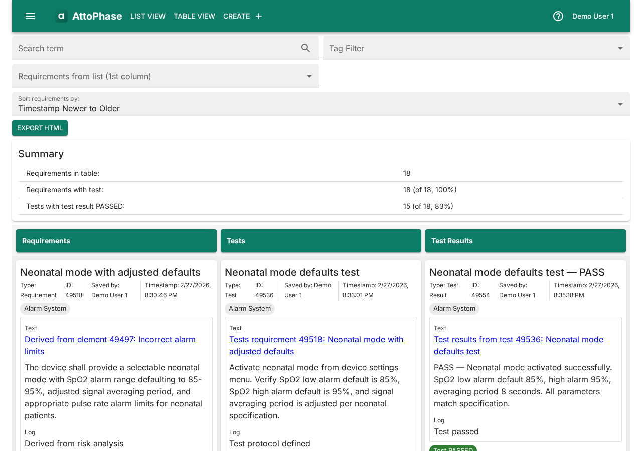Click Alarm System tag on test result card
The image size is (642, 451).
pos(454,309)
